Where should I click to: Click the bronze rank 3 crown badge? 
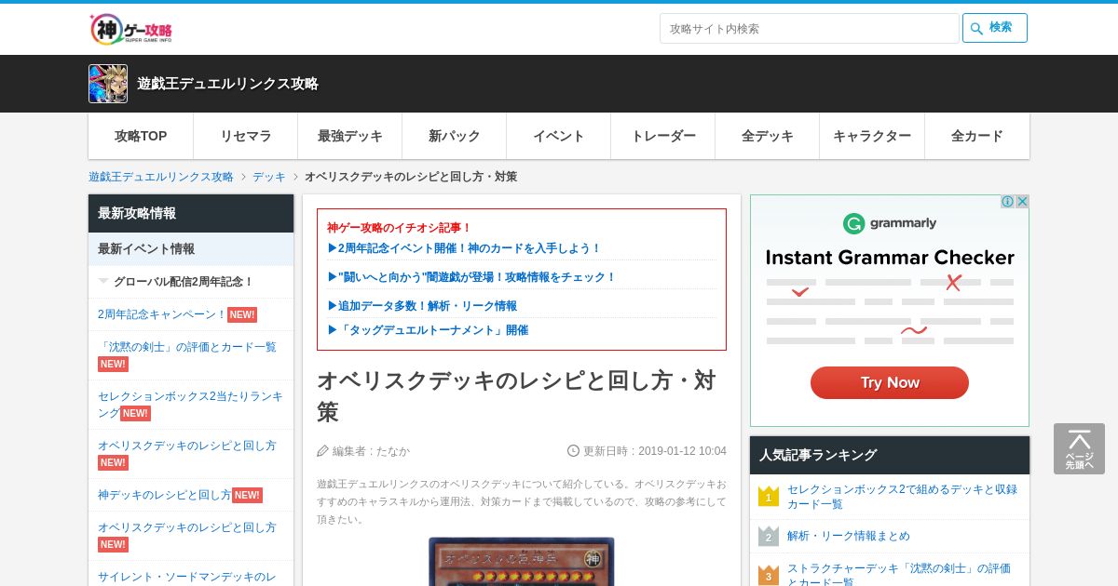click(769, 576)
